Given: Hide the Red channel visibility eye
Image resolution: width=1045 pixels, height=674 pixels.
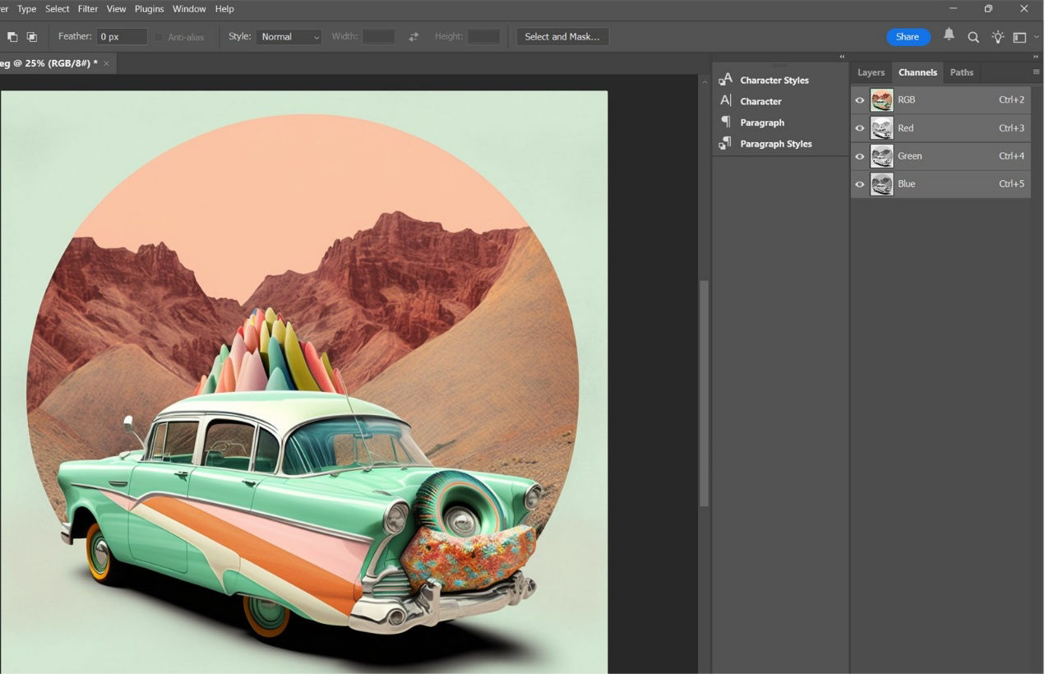Looking at the screenshot, I should (x=859, y=127).
